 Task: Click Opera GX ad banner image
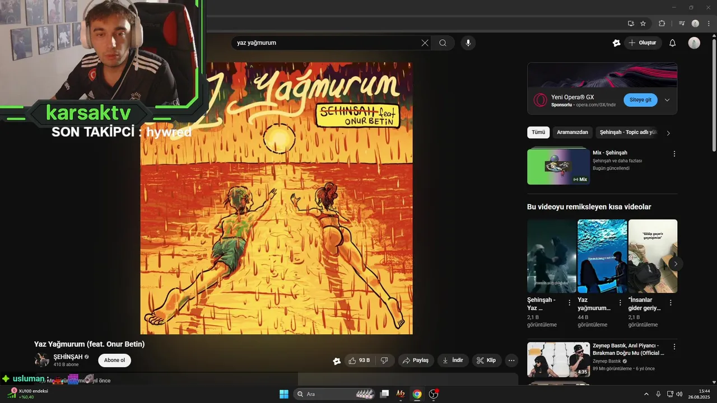[602, 74]
